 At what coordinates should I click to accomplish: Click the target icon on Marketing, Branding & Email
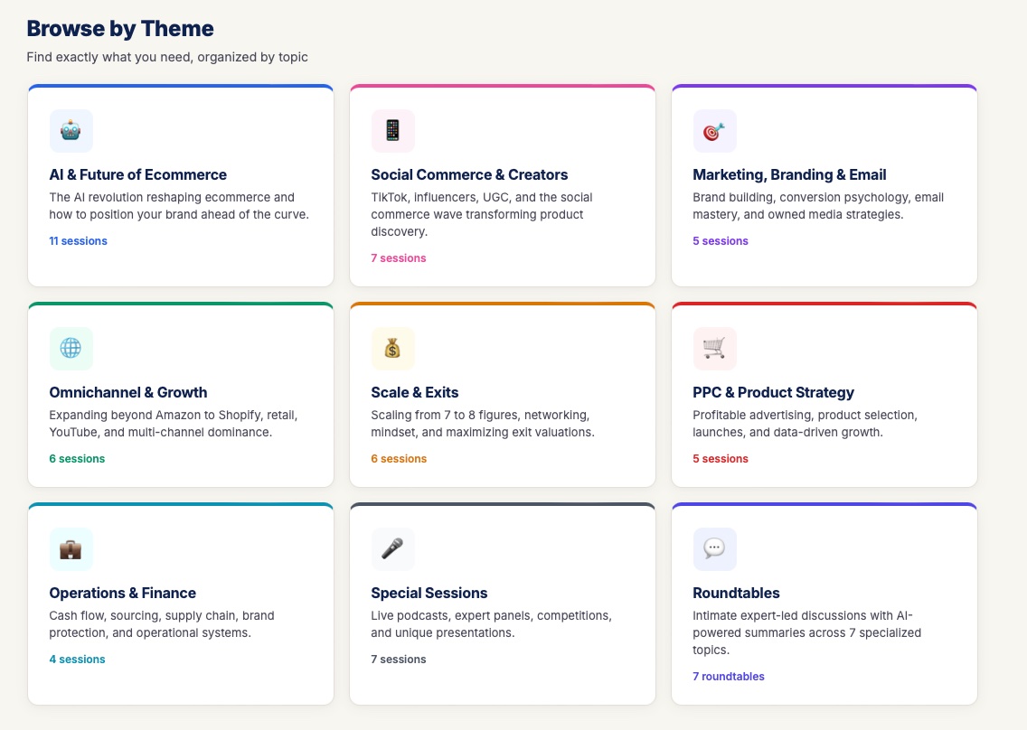point(714,131)
